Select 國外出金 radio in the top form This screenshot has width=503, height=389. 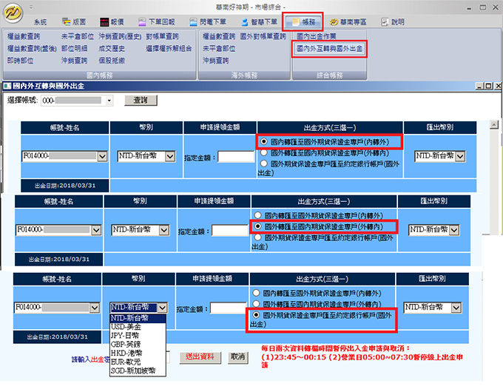[263, 163]
